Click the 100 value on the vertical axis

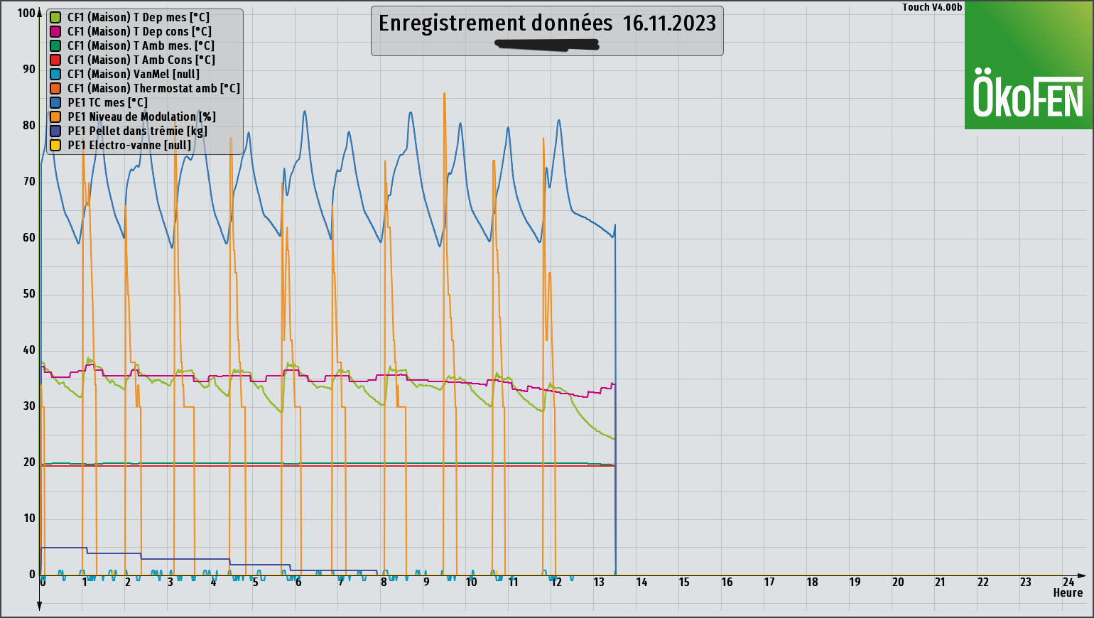tap(26, 13)
